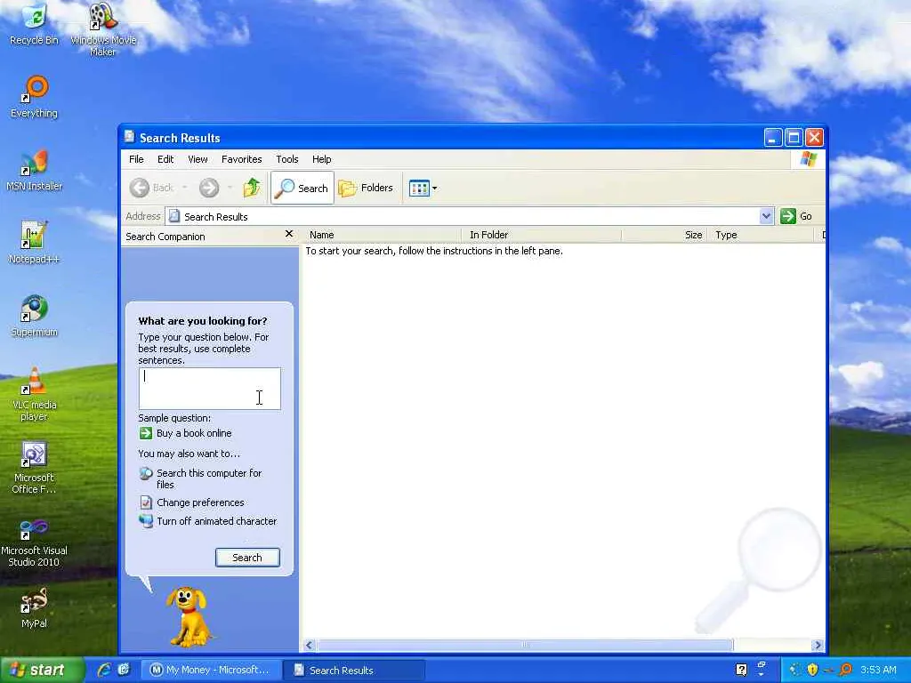Sort by Size column header

(665, 235)
